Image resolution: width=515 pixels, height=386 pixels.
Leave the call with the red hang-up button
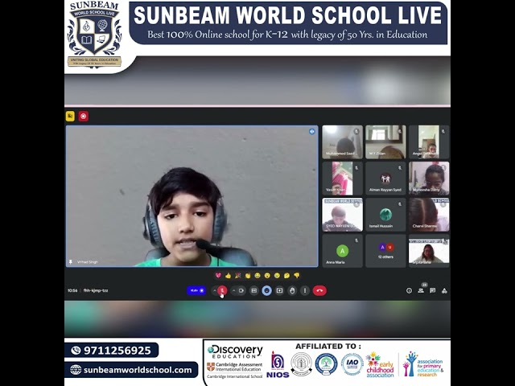pyautogui.click(x=319, y=290)
